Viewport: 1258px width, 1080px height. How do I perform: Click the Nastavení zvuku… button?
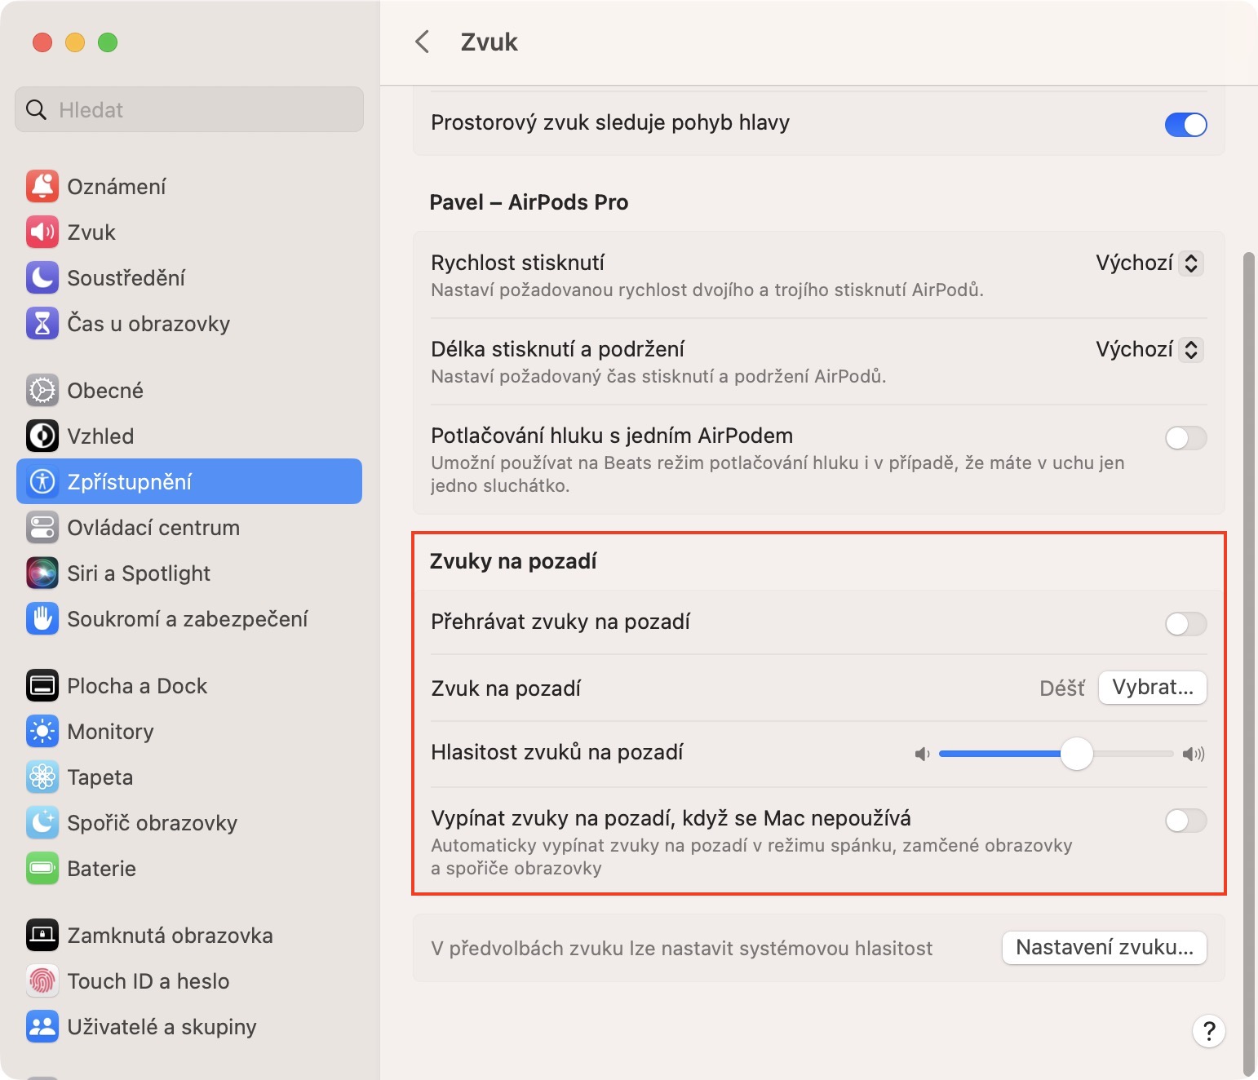pos(1104,948)
